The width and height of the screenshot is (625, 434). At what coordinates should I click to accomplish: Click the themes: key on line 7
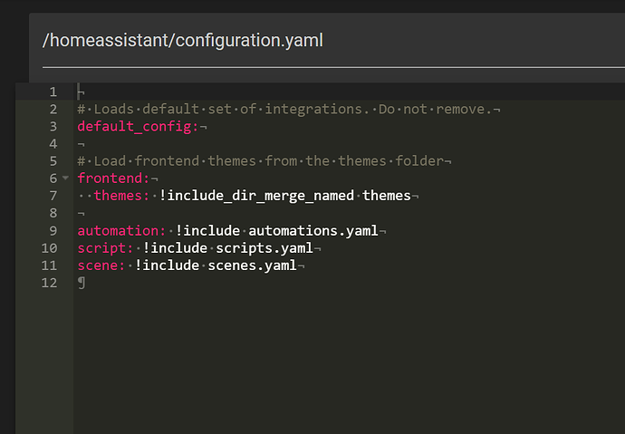[x=121, y=196]
